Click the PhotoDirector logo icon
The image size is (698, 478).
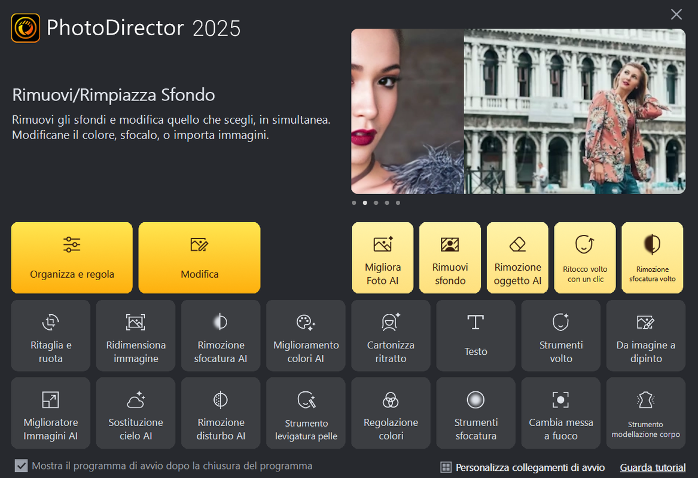tap(26, 28)
